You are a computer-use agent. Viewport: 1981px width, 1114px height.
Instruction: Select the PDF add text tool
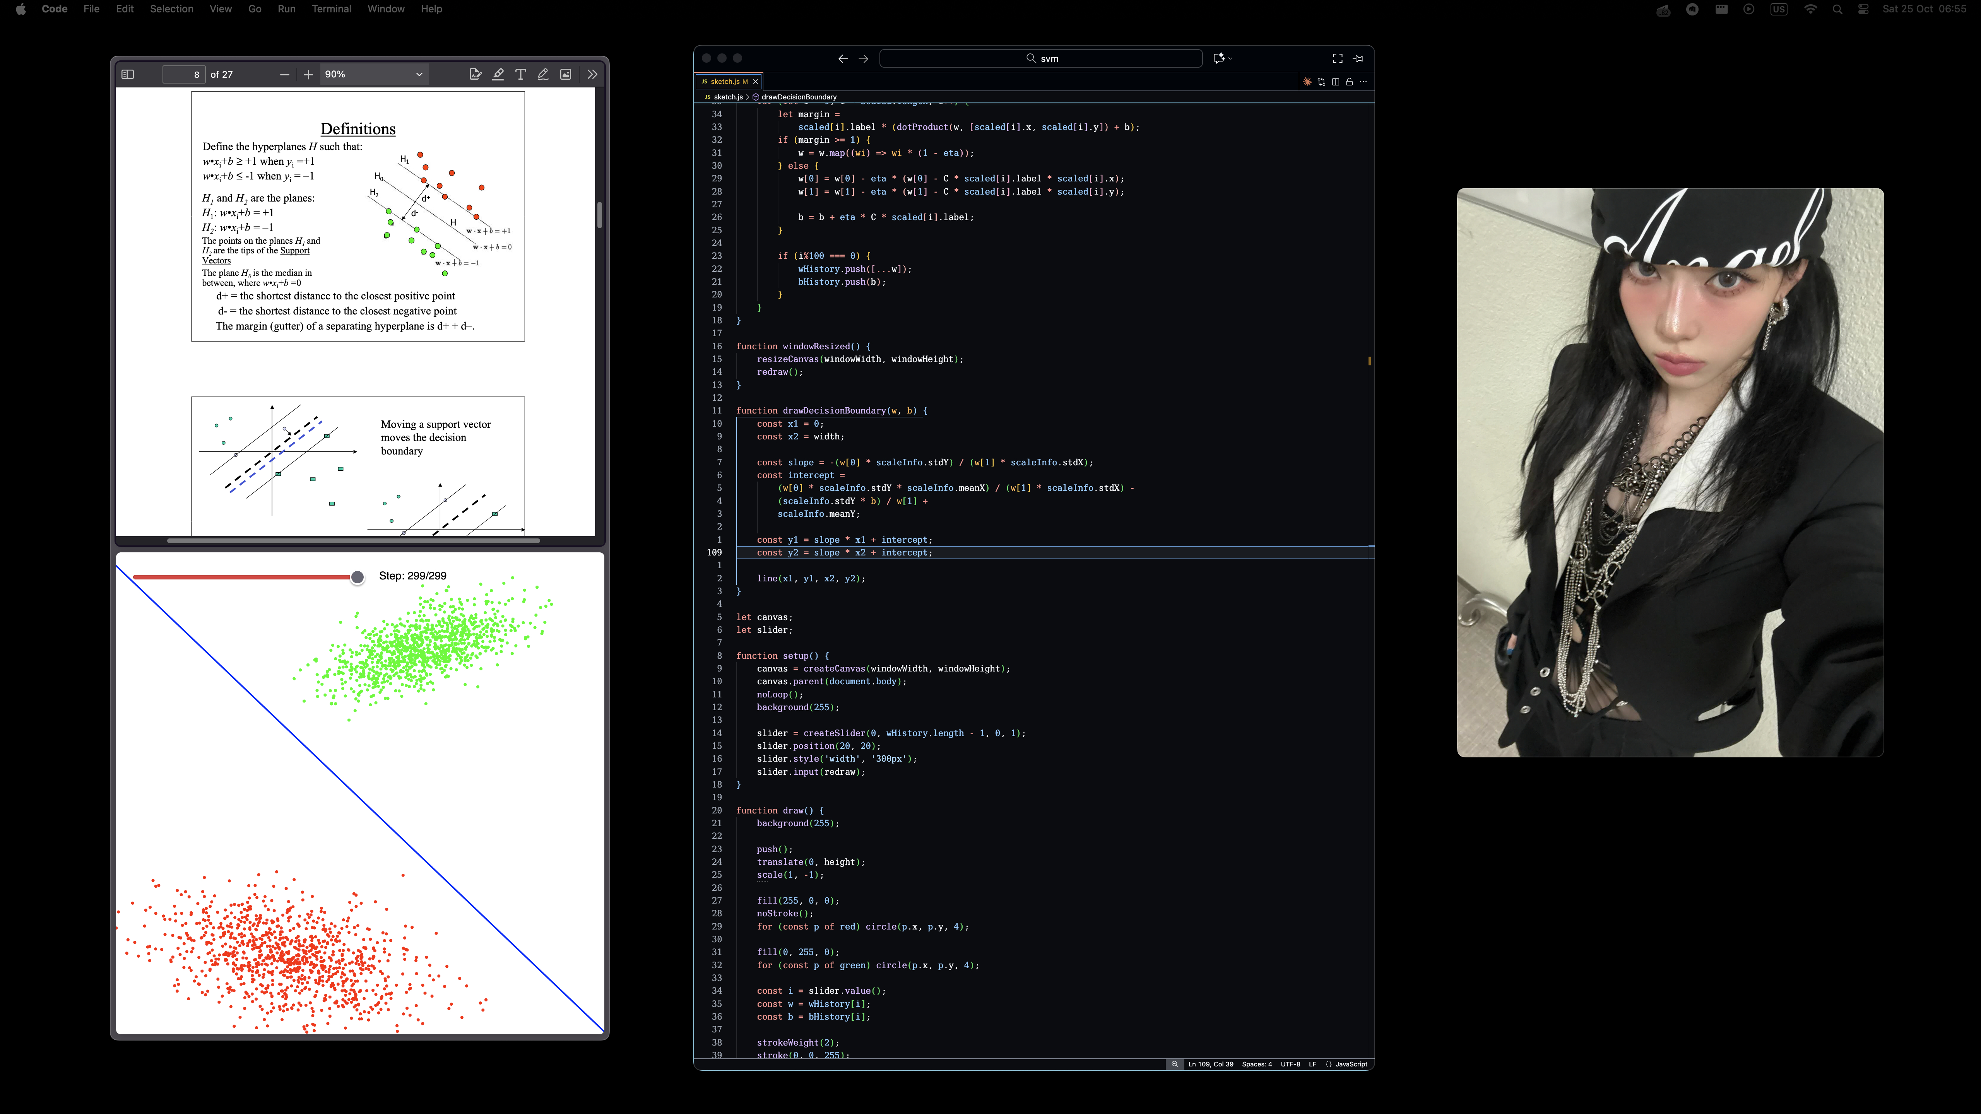click(521, 75)
